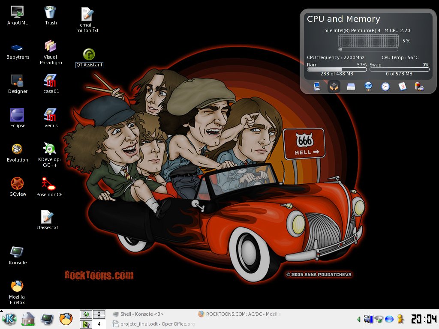Image resolution: width=439 pixels, height=329 pixels.
Task: Switch to virtual desktop 3
Action: pos(86,324)
